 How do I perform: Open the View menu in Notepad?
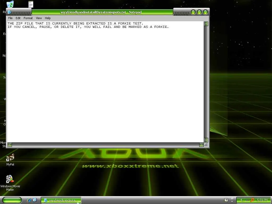[x=39, y=18]
